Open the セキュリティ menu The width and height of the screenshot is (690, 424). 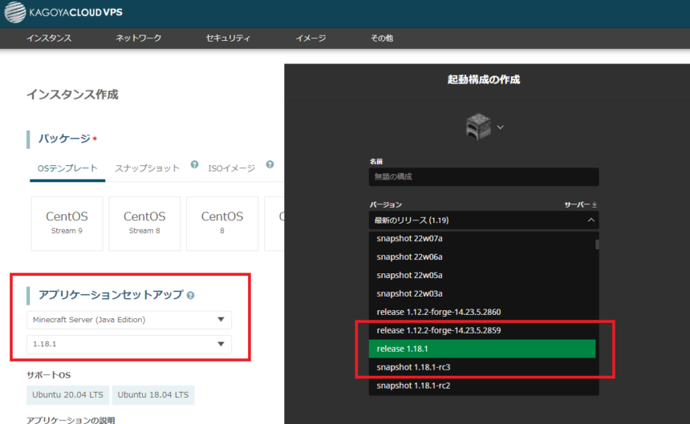[228, 38]
